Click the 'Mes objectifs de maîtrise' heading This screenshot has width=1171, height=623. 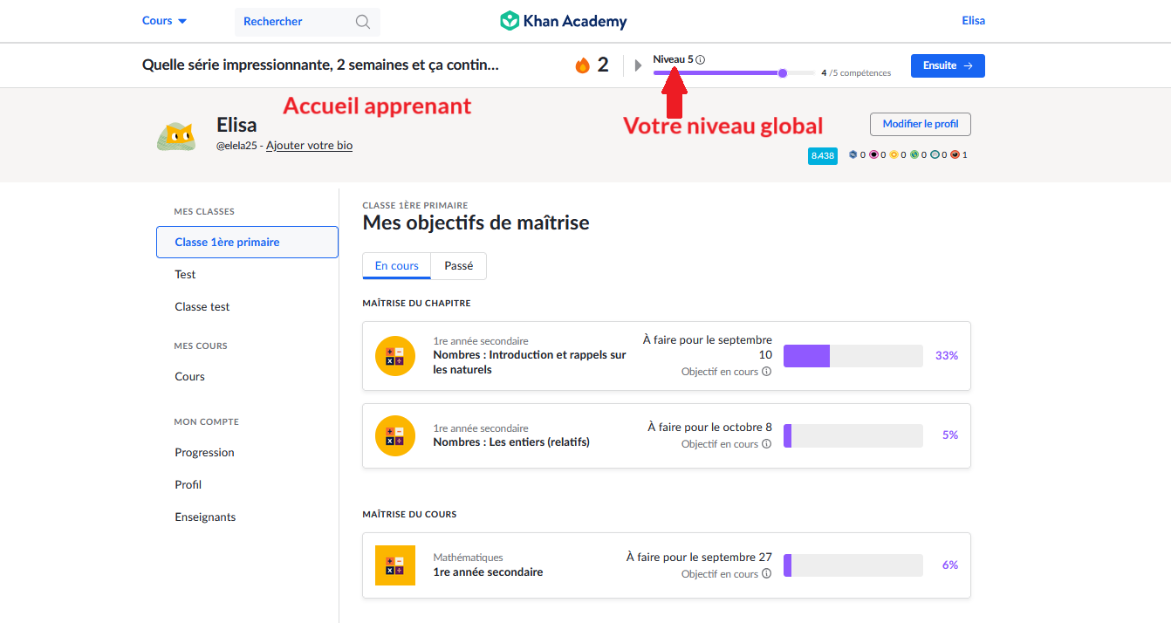pos(476,222)
